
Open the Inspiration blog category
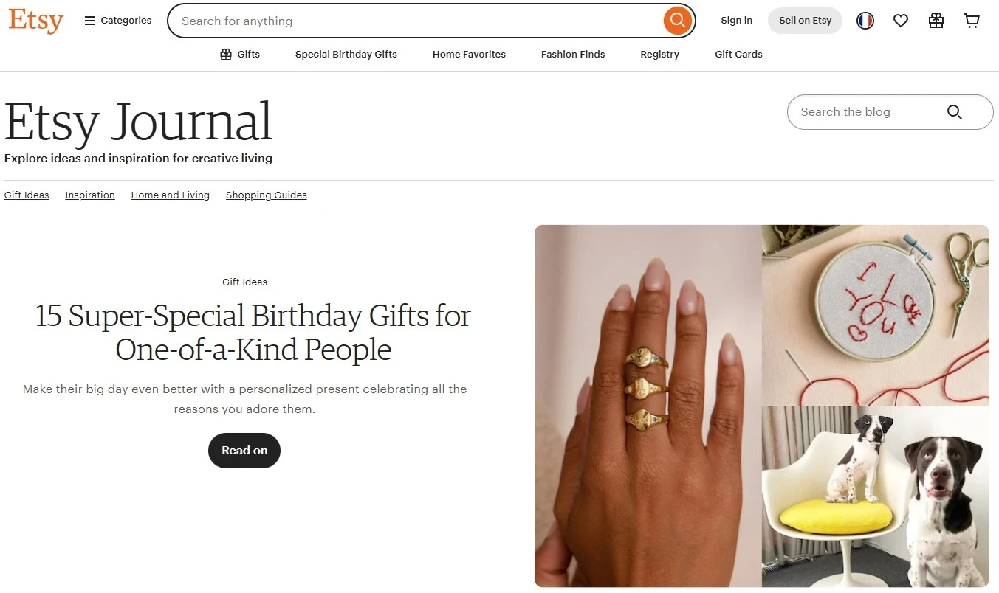[x=90, y=195]
